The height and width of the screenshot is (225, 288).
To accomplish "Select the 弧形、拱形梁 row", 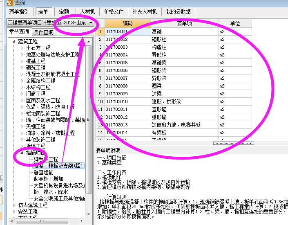I will [174, 101].
